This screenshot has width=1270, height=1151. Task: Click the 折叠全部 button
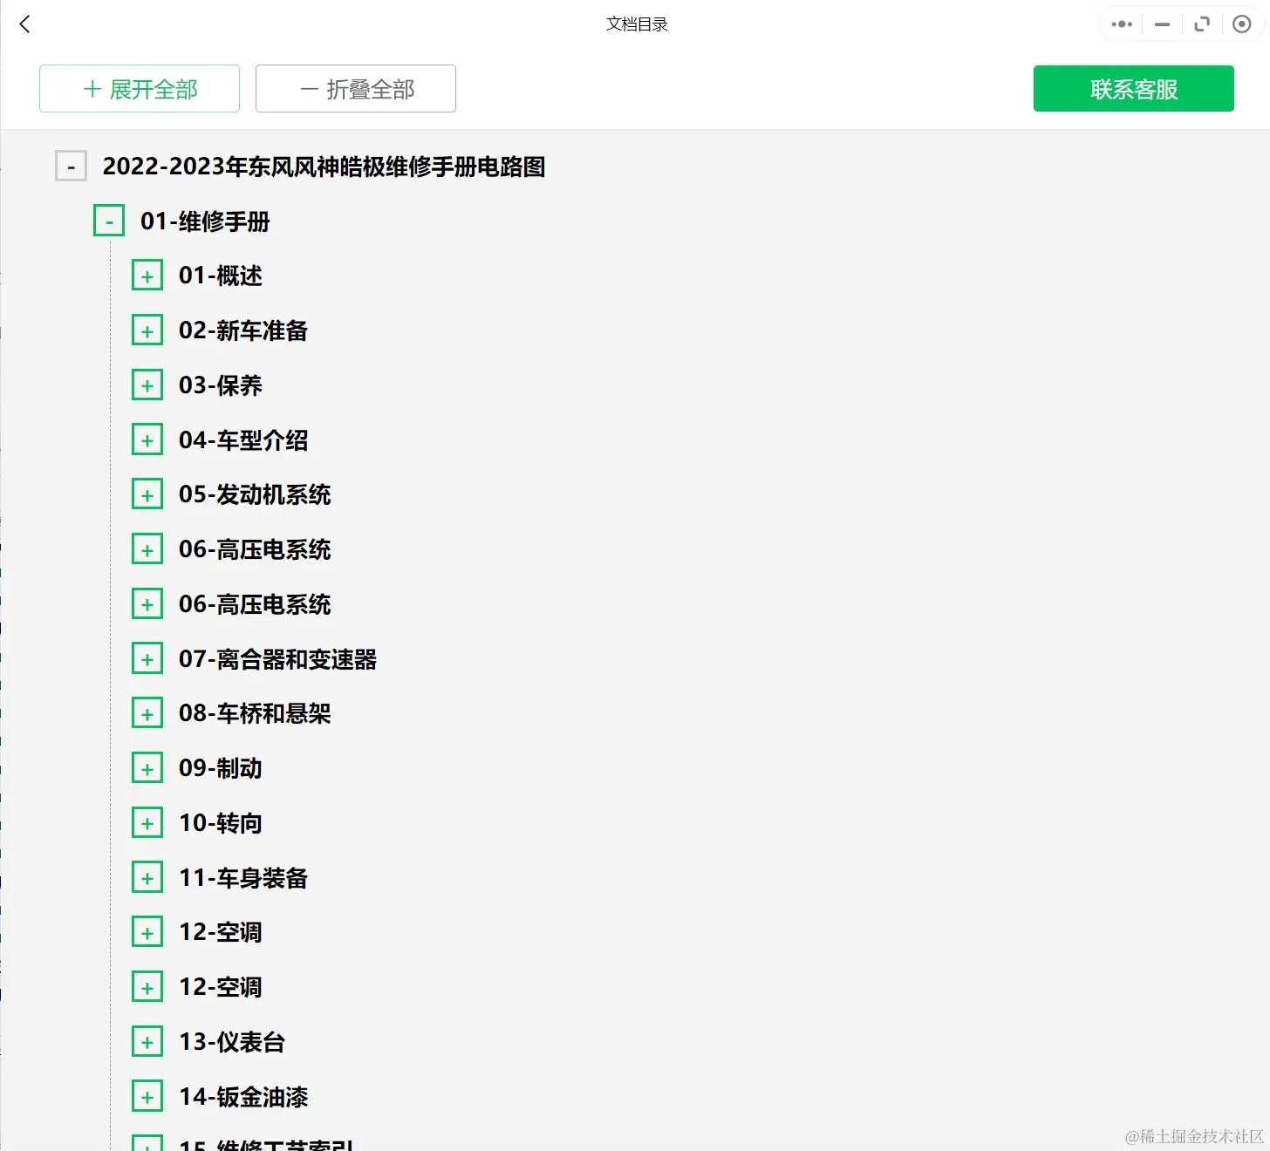(355, 88)
